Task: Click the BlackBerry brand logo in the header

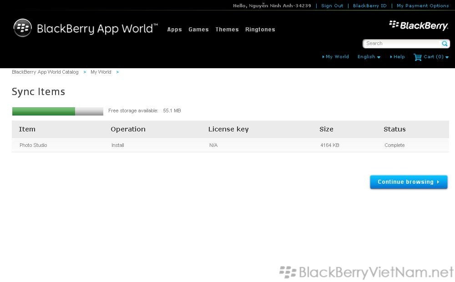Action: click(419, 25)
